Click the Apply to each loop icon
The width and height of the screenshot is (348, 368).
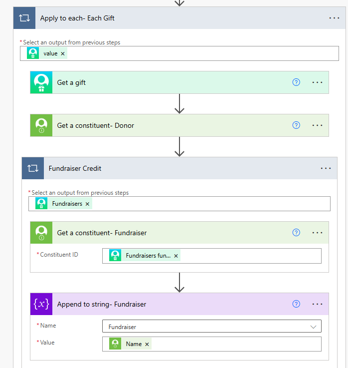tap(24, 18)
